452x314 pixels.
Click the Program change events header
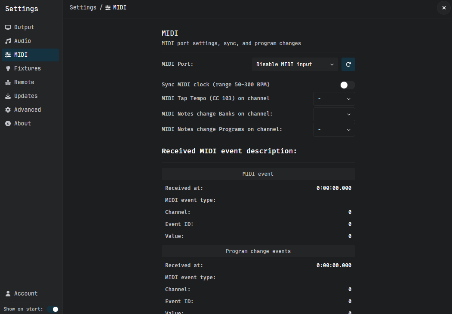click(258, 251)
